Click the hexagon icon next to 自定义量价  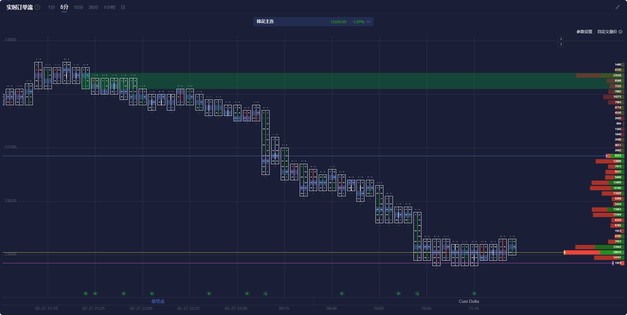pyautogui.click(x=620, y=32)
